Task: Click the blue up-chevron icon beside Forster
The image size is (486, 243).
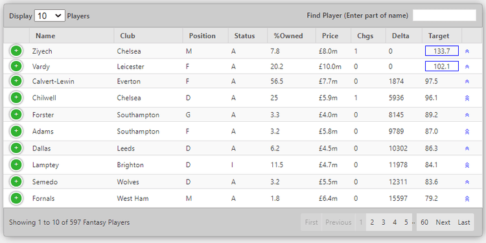Action: tap(467, 115)
